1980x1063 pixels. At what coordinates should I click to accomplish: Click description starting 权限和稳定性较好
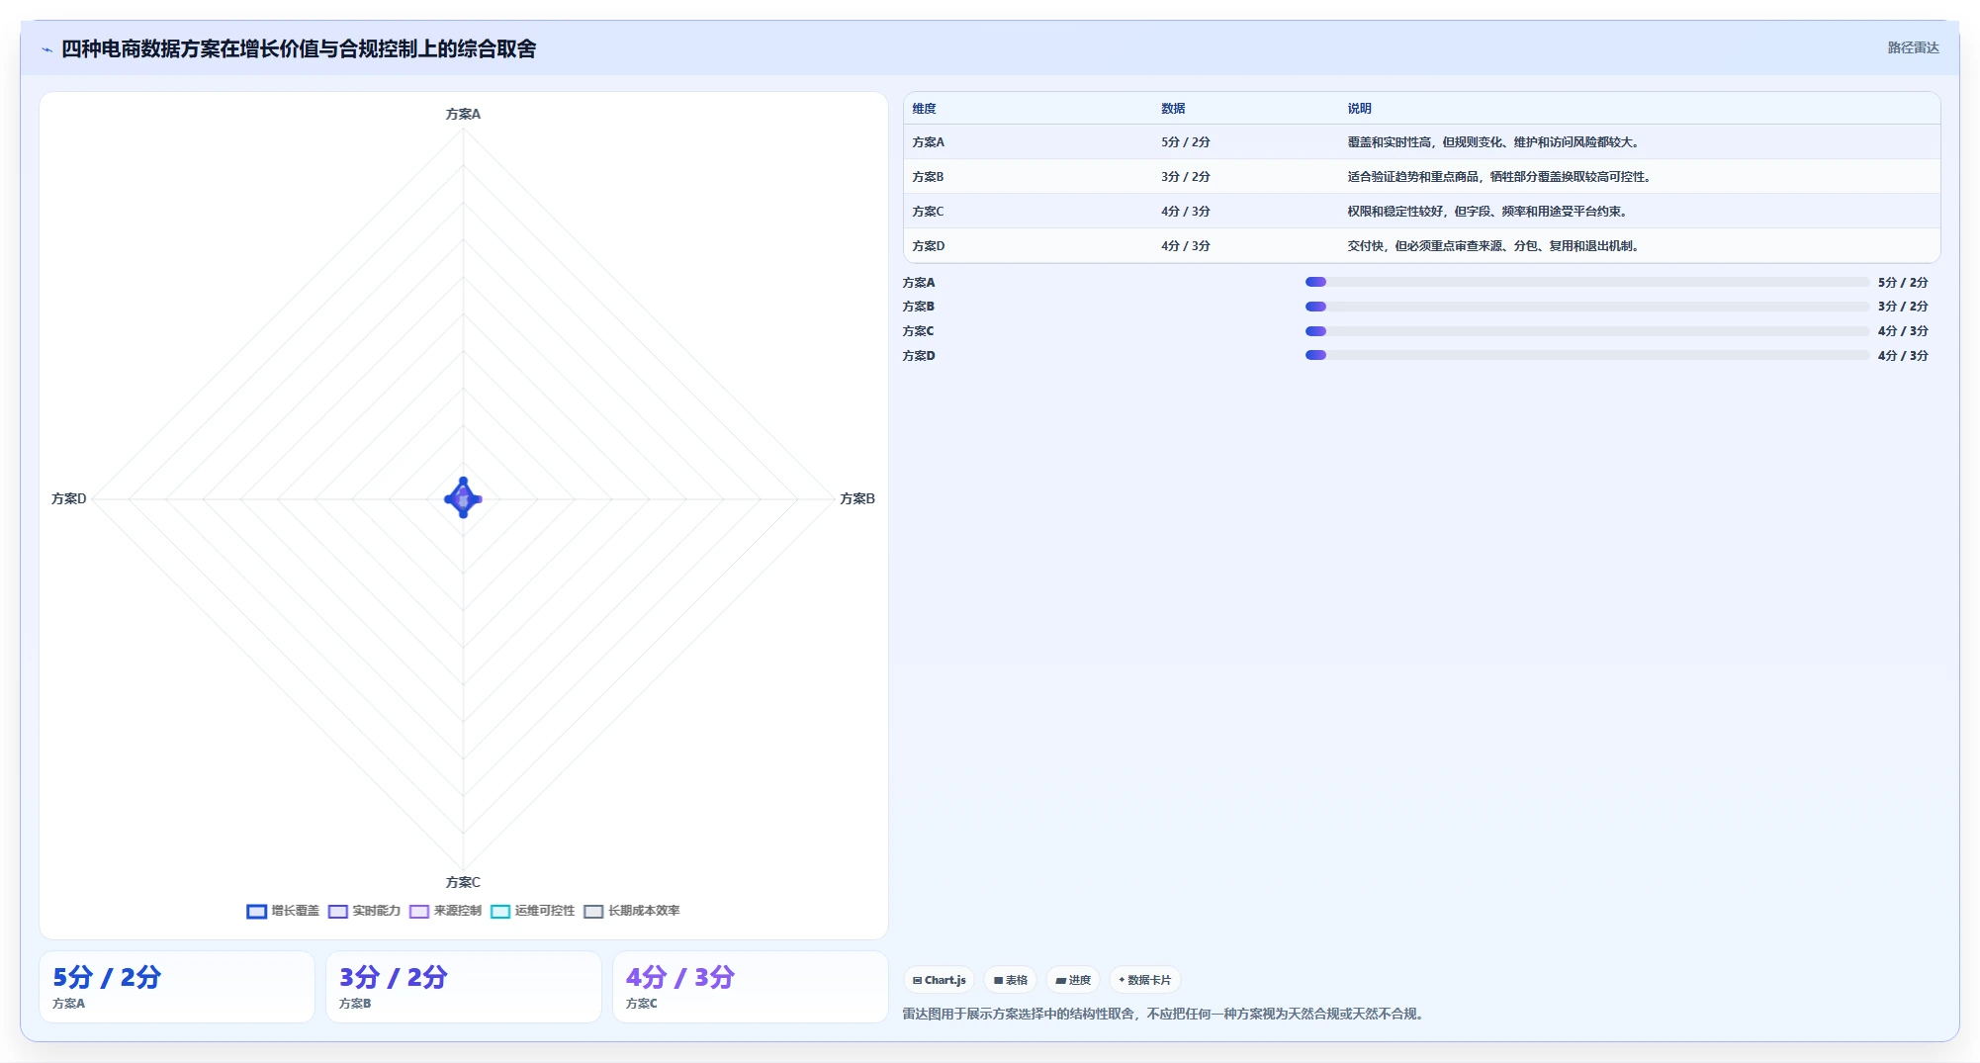(x=1488, y=212)
